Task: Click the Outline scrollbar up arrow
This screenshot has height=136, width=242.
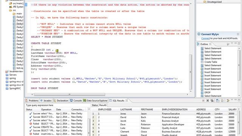Action: [239, 48]
